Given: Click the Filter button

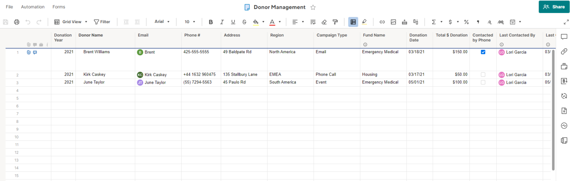Looking at the screenshot, I should (x=102, y=22).
